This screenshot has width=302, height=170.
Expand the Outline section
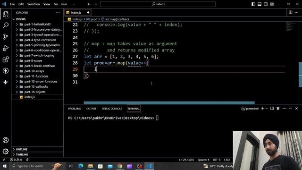pyautogui.click(x=38, y=149)
